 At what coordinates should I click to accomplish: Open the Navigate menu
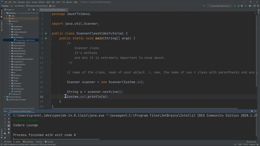coord(21,2)
